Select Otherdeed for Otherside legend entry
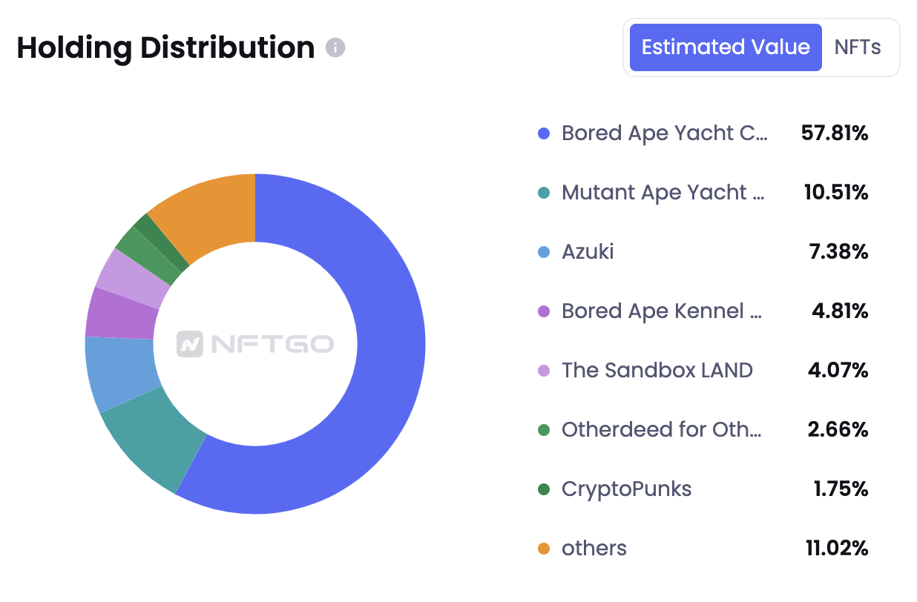Screen dimensions: 917x602 coord(661,430)
